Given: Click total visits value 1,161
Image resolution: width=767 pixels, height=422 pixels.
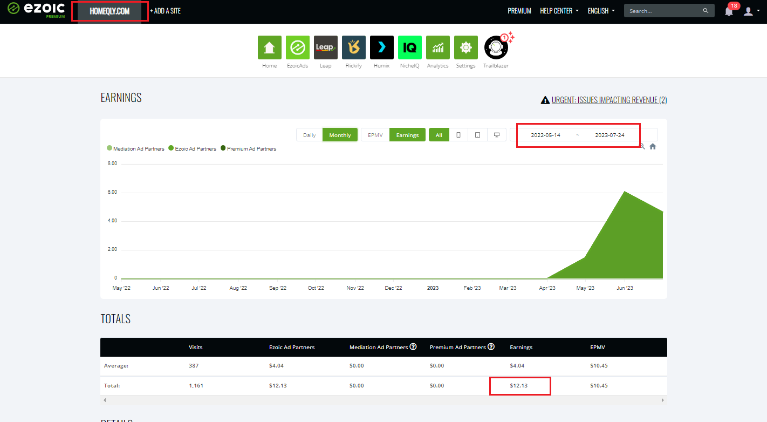Looking at the screenshot, I should coord(196,386).
